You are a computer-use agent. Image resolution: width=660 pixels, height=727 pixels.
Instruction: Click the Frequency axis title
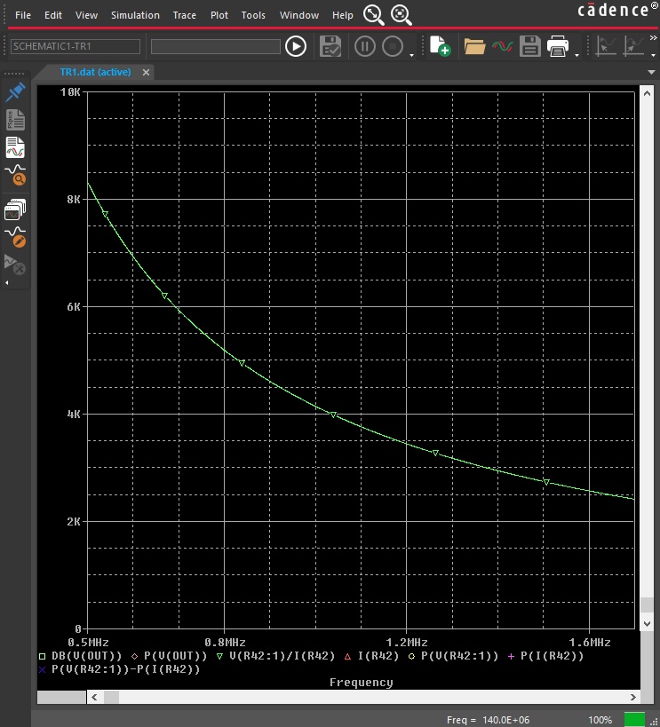[362, 683]
